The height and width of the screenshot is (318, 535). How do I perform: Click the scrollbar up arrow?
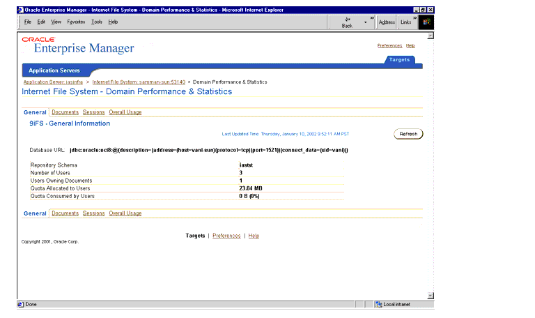click(431, 36)
